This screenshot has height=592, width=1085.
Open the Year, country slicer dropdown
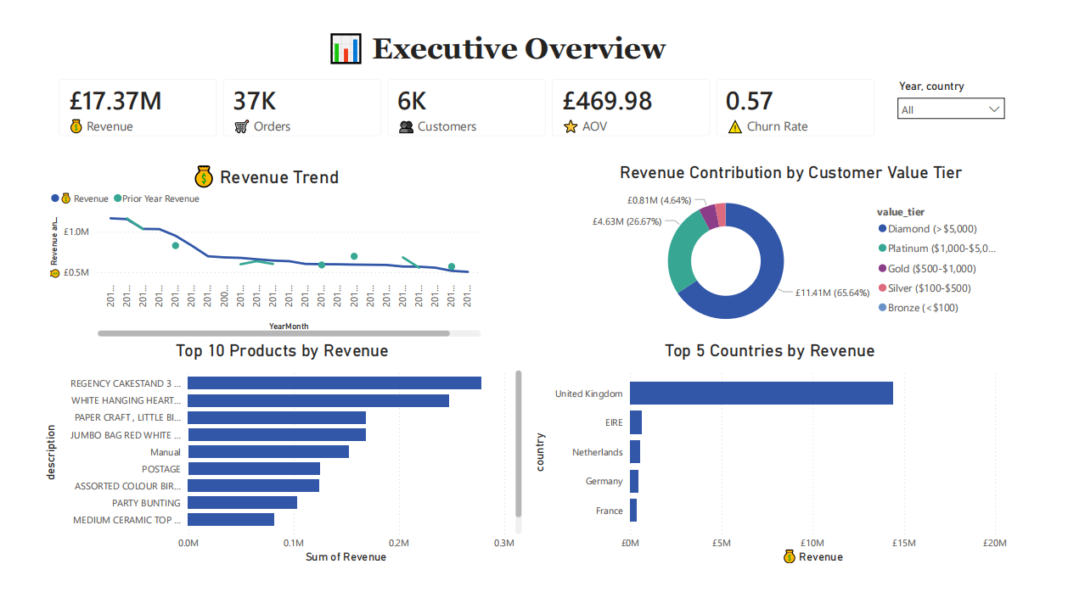951,109
